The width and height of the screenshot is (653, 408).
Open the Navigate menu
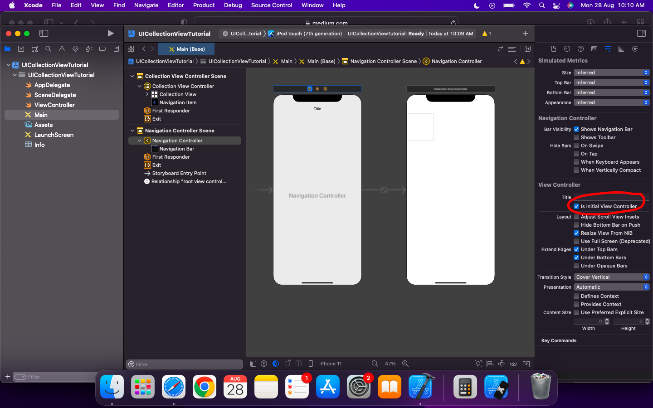coord(146,5)
